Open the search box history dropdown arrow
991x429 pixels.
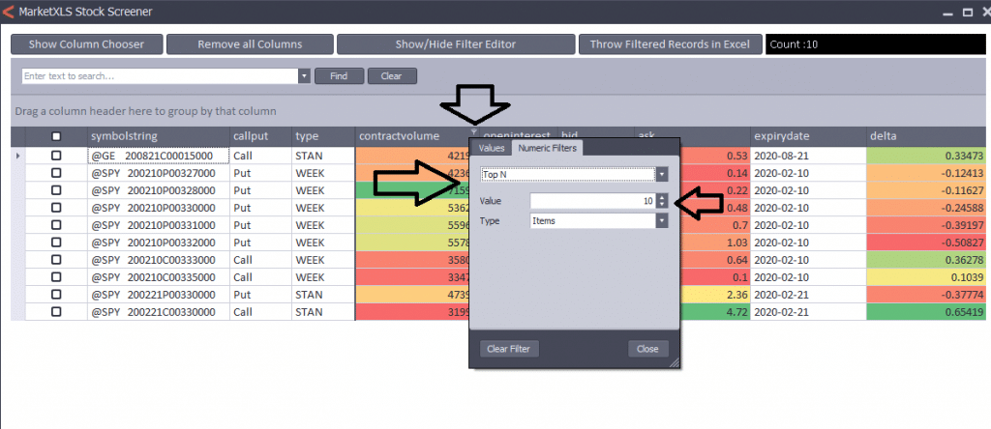pos(304,75)
